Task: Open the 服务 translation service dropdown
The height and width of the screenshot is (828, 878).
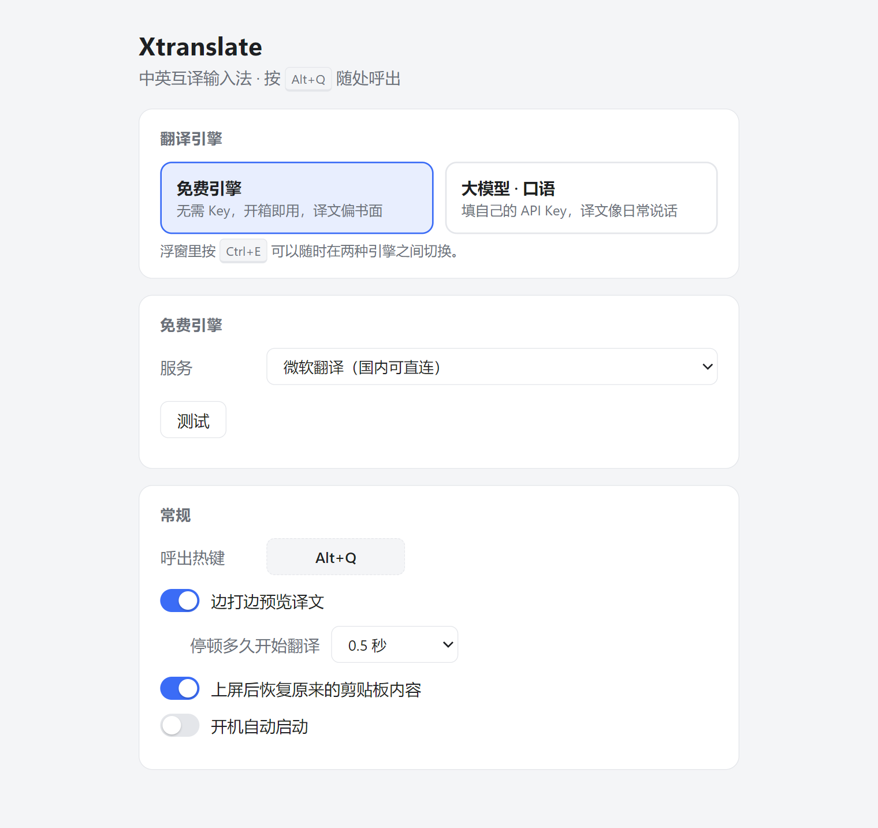Action: tap(492, 367)
